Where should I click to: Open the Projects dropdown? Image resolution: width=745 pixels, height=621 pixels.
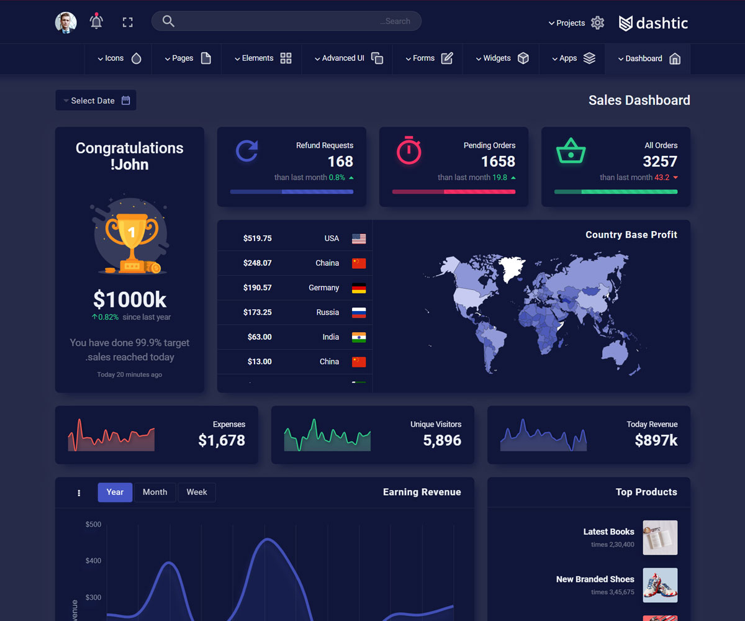tap(567, 23)
